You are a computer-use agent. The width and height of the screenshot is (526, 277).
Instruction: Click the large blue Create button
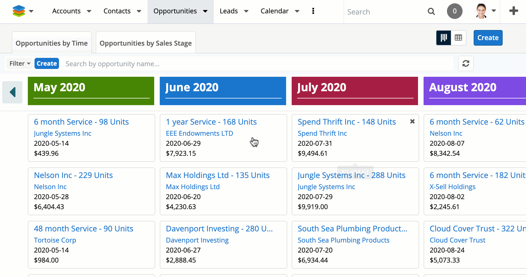488,38
